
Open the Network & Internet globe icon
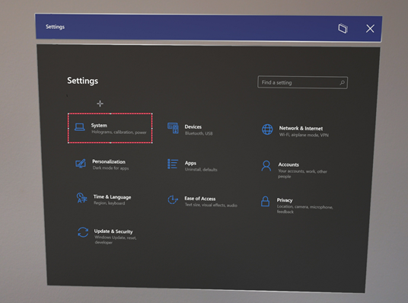(267, 129)
